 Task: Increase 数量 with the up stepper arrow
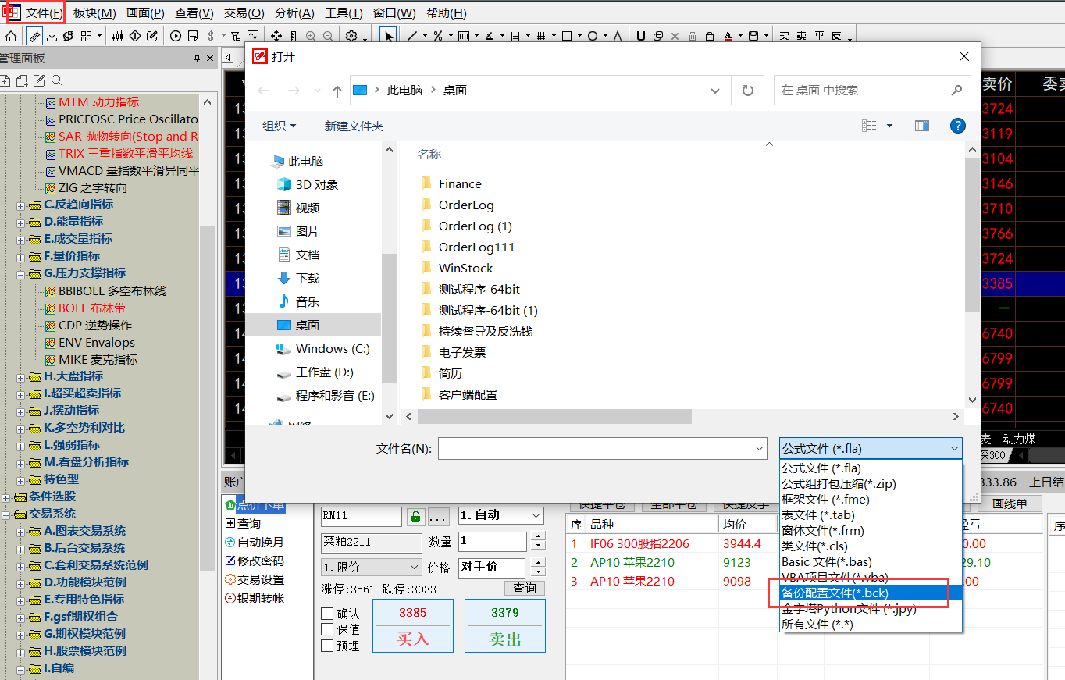pos(537,536)
